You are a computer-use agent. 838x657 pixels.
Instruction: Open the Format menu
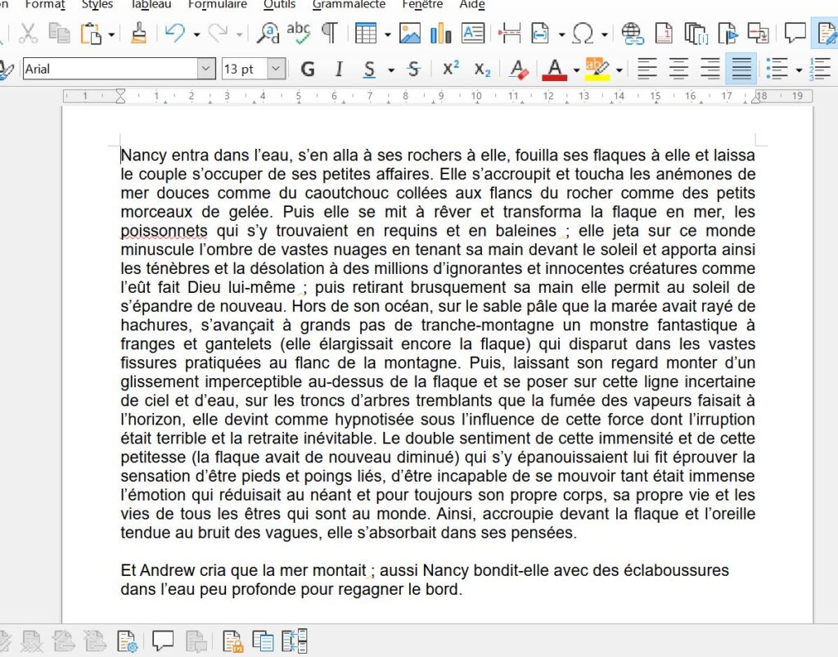[45, 5]
